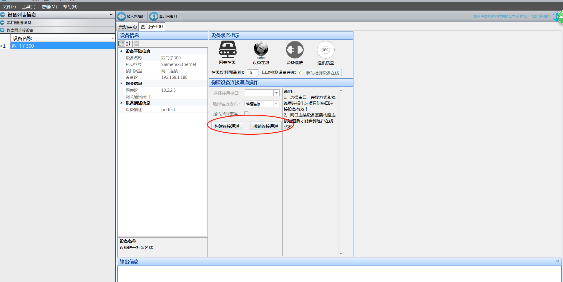563x282 pixels.
Task: Click the 在线检测间隔 seconds input field
Action: [x=252, y=73]
